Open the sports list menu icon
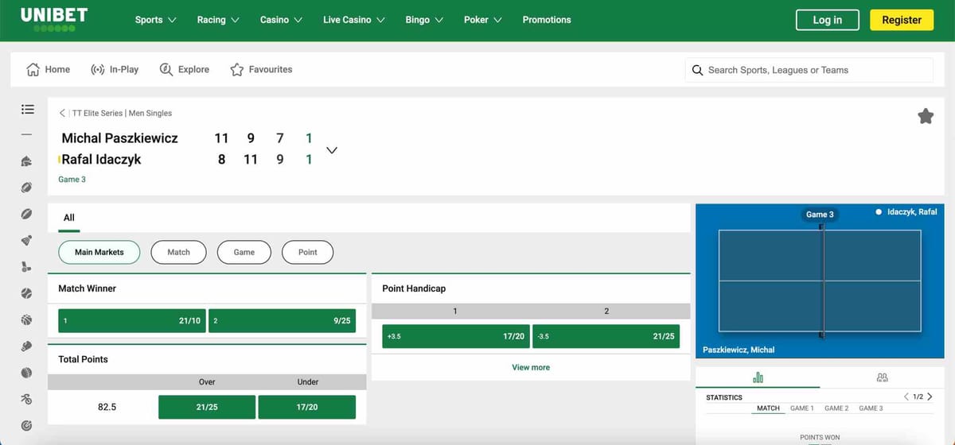Screen dimensions: 955x445 27,109
